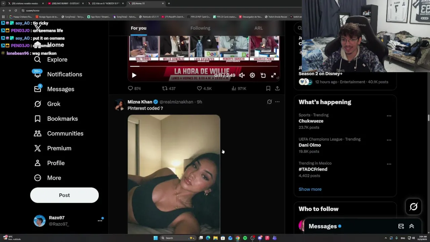Open more options for #TADCFriend trend

[389, 164]
